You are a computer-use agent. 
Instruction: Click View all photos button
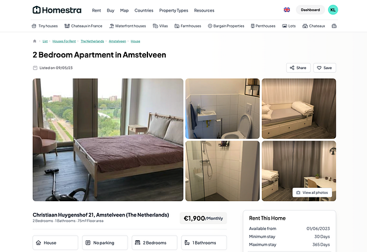312,193
